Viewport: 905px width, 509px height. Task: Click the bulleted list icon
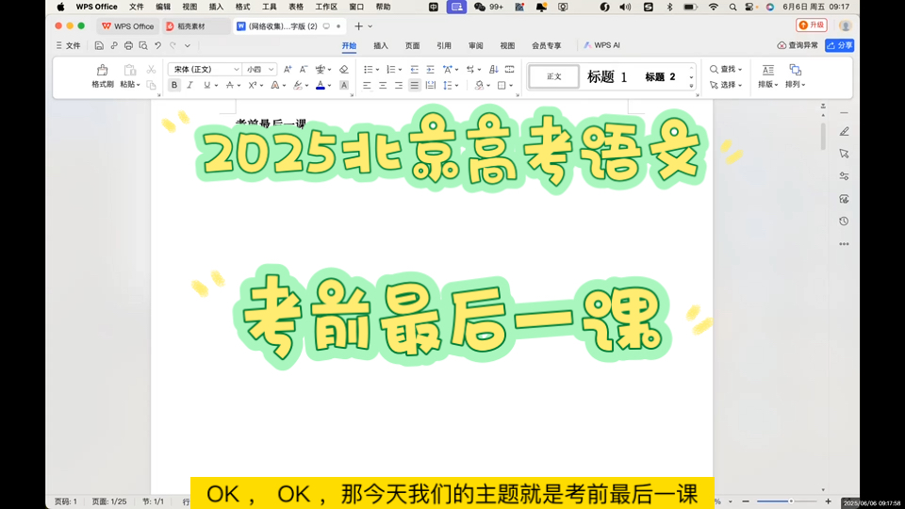click(x=368, y=69)
